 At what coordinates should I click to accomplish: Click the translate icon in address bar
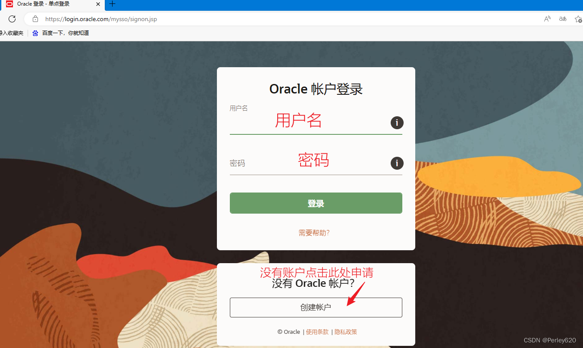563,19
